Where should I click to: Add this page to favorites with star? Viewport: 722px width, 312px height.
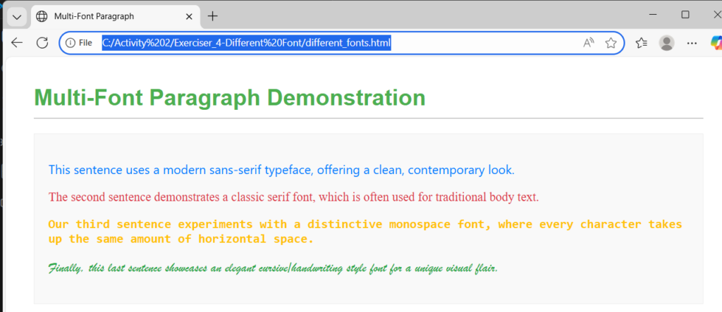click(x=611, y=43)
